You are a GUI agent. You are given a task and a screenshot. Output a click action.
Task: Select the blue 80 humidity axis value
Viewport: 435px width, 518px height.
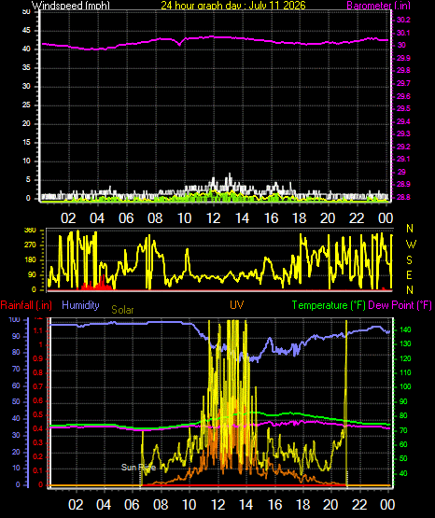coord(16,352)
